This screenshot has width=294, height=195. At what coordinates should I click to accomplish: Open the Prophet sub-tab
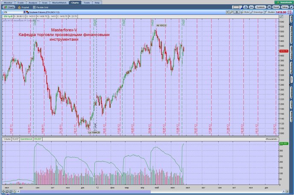[x=24, y=7]
